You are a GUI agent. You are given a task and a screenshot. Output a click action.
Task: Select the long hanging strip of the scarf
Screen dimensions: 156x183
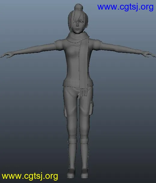pyautogui.click(x=84, y=65)
